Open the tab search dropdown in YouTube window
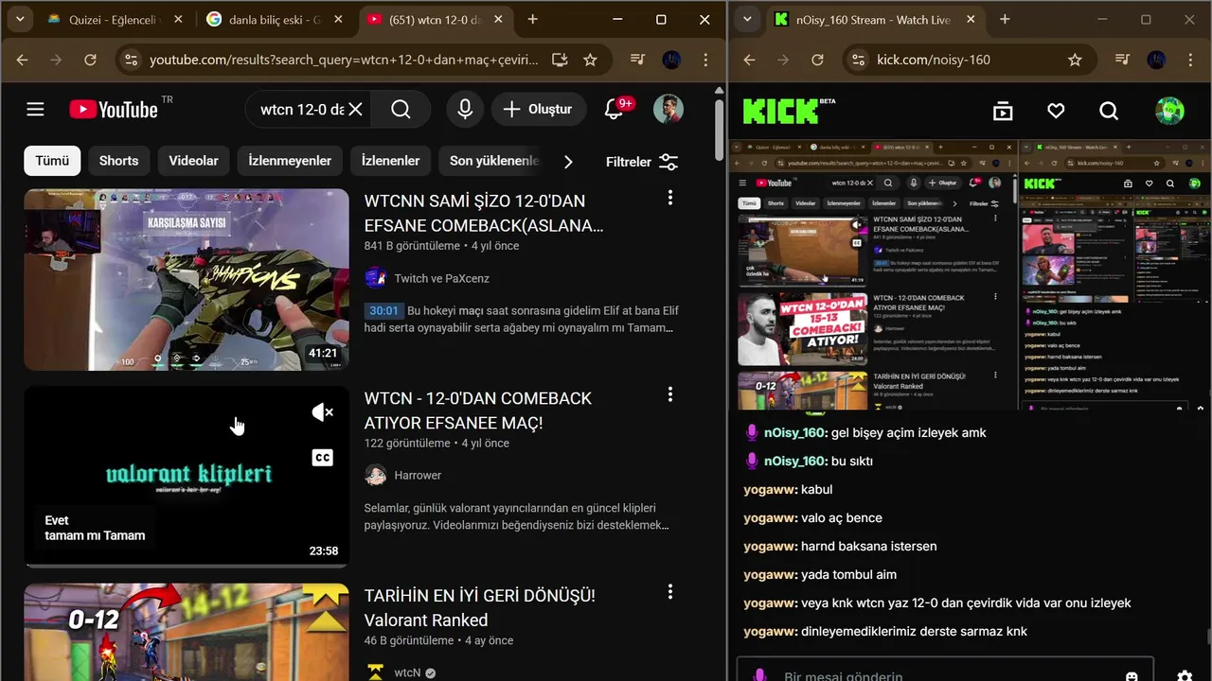The height and width of the screenshot is (681, 1212). tap(19, 19)
